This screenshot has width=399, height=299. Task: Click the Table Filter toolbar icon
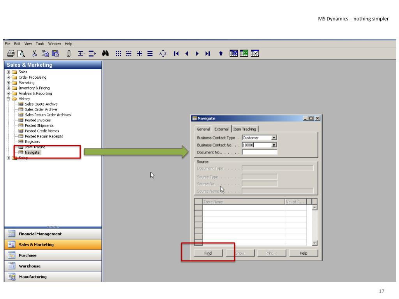(x=129, y=53)
